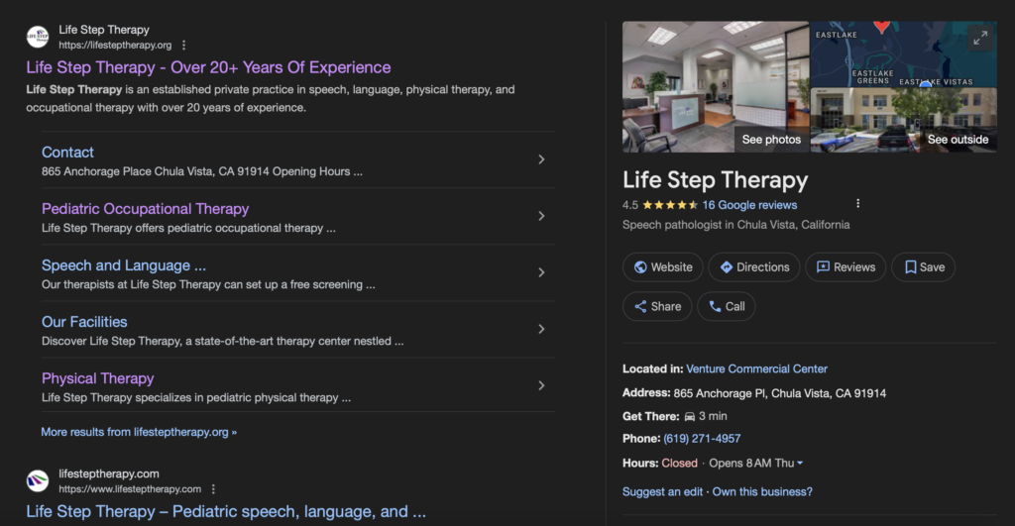Expand the opening hours dropdown arrow
Screen dimensions: 1015x526
point(800,464)
